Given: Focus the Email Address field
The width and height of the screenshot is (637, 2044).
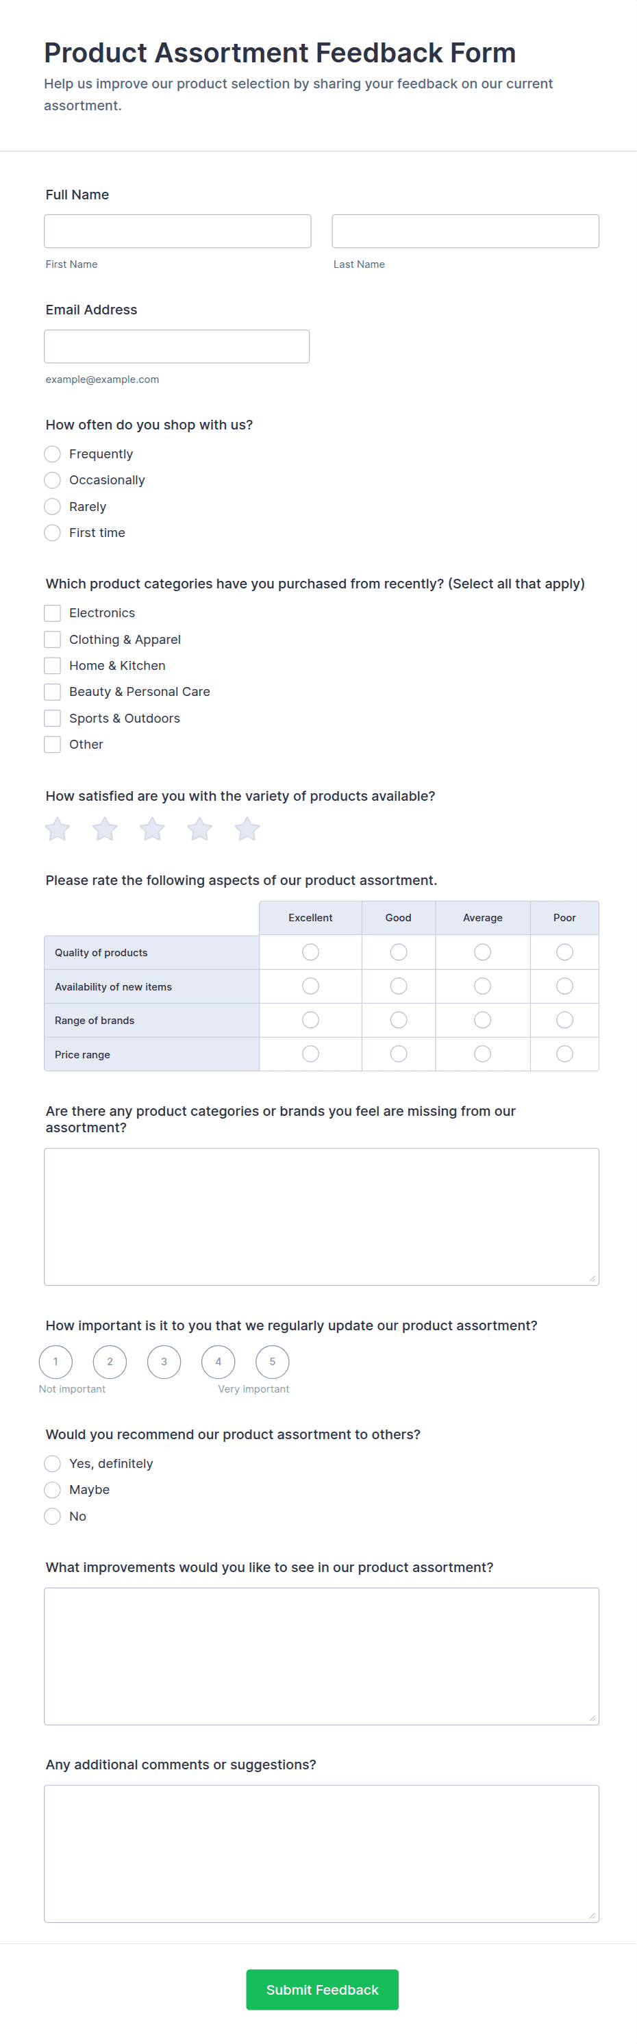Looking at the screenshot, I should coord(177,346).
